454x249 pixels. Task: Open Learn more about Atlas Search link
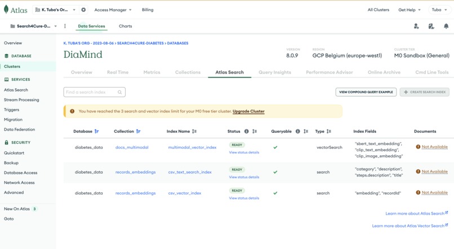[417, 213]
